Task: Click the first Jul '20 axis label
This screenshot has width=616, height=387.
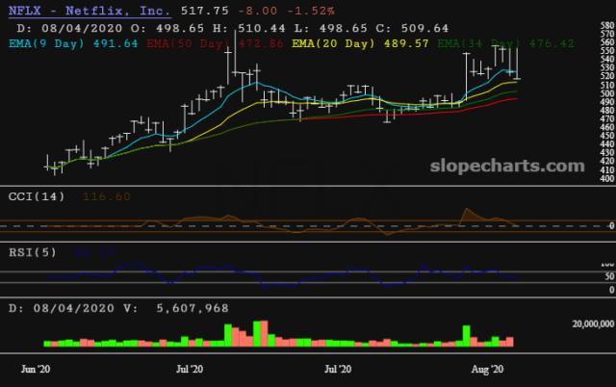Action: pos(190,369)
